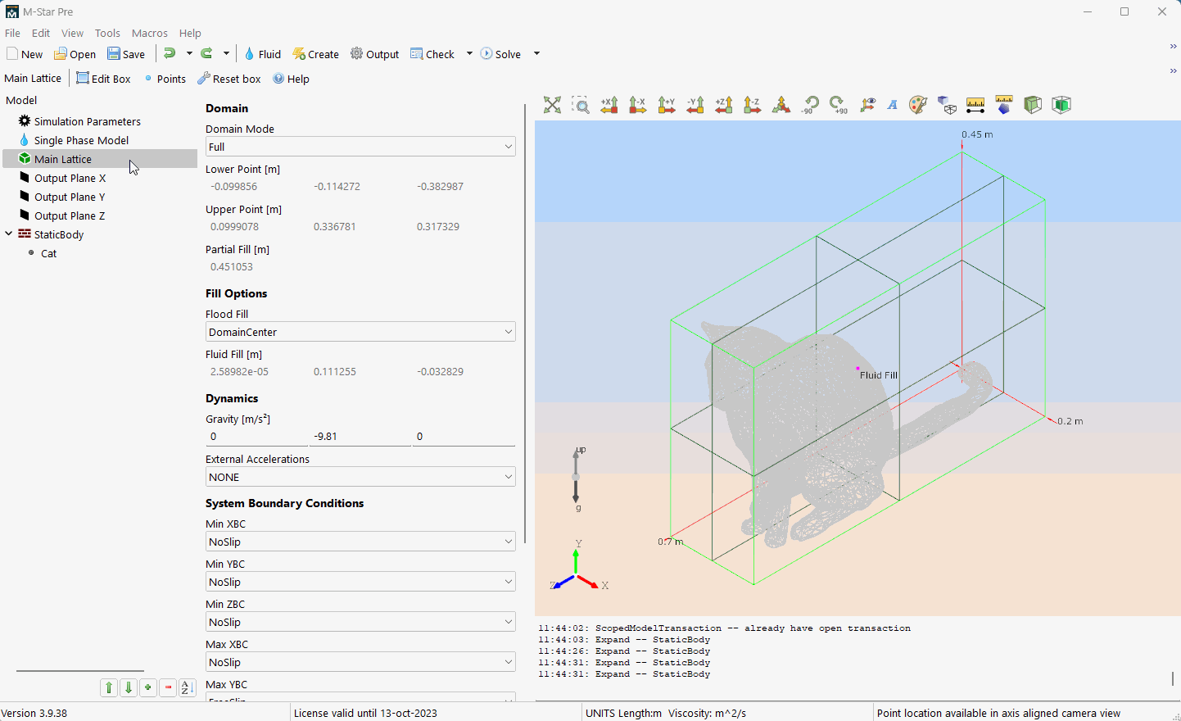Image resolution: width=1181 pixels, height=721 pixels.
Task: Open the Check dropdown arrow
Action: click(x=469, y=53)
